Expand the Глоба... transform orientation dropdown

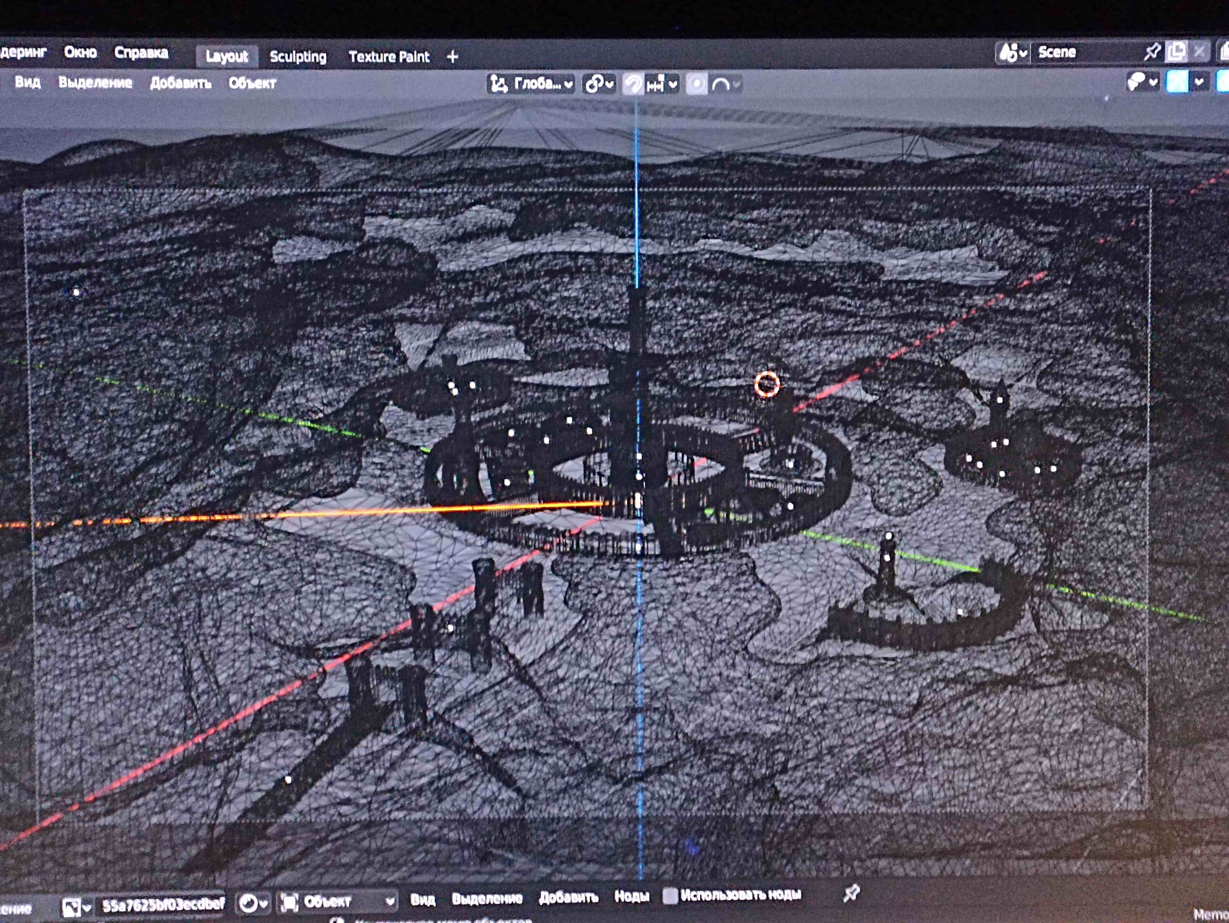pos(531,84)
